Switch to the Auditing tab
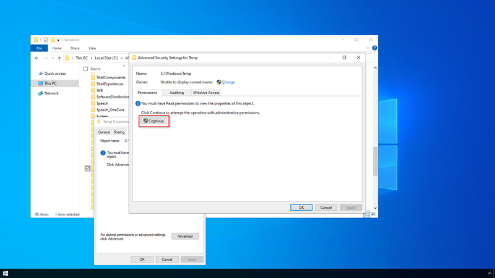Image resolution: width=495 pixels, height=278 pixels. pyautogui.click(x=176, y=93)
